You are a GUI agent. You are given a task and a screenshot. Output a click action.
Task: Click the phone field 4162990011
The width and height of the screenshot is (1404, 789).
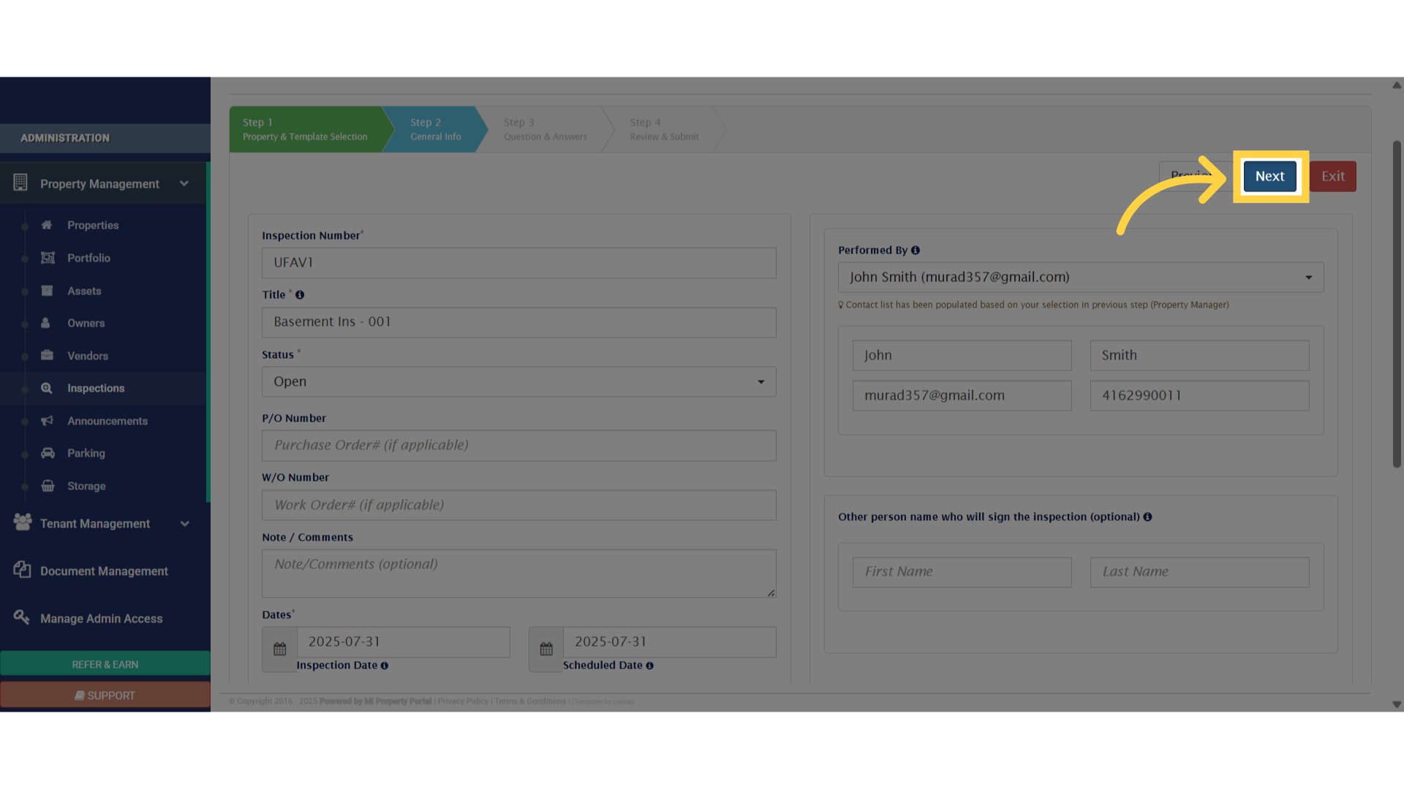(x=1200, y=396)
